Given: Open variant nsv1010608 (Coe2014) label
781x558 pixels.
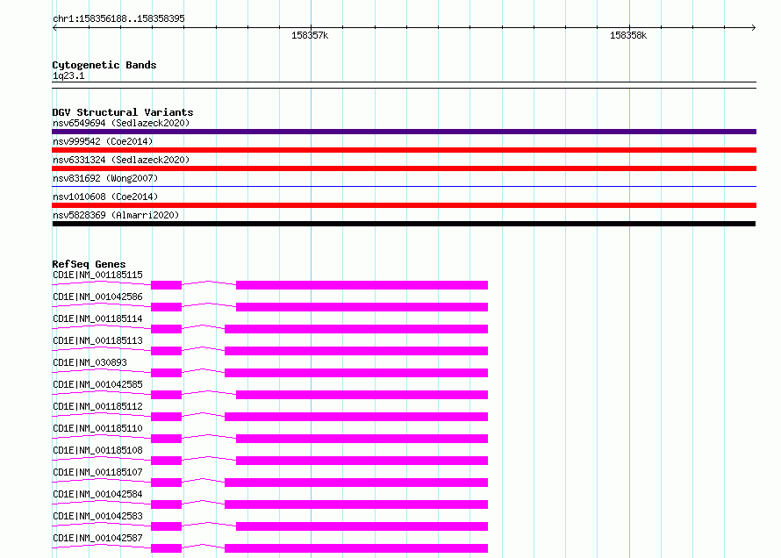Looking at the screenshot, I should (105, 197).
